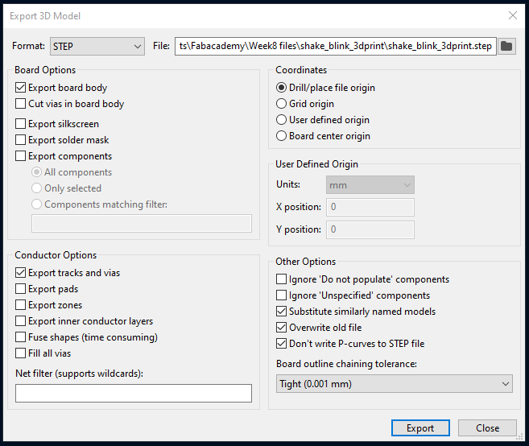Turn on Export zones
Image resolution: width=529 pixels, height=446 pixels.
[x=21, y=305]
